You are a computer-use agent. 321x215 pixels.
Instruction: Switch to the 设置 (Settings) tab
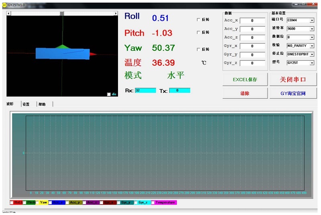click(26, 104)
